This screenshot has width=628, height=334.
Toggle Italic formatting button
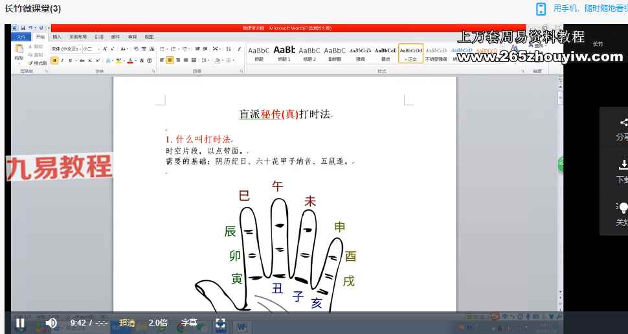pyautogui.click(x=63, y=60)
